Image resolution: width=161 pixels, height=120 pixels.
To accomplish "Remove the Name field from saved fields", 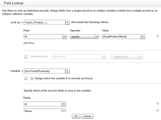I will point(157,110).
